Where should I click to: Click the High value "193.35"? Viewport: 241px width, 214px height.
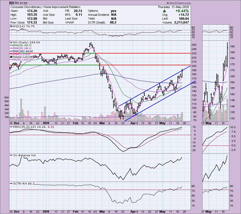(x=32, y=15)
